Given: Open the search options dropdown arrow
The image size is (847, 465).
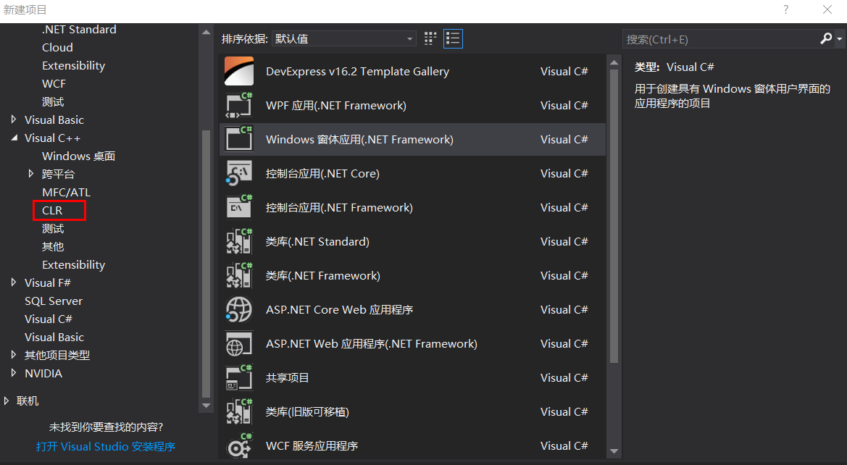Looking at the screenshot, I should coord(839,39).
